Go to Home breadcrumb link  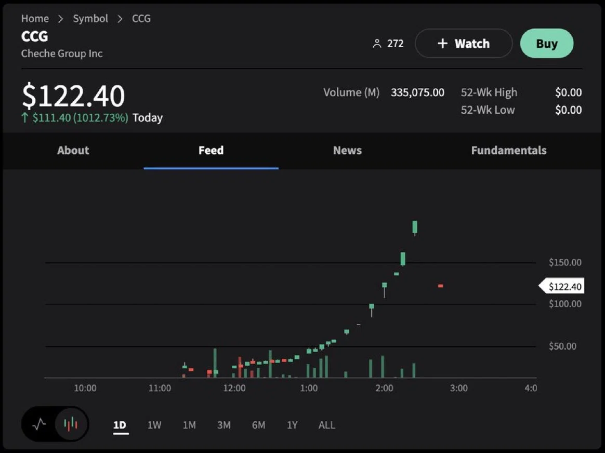pos(35,19)
